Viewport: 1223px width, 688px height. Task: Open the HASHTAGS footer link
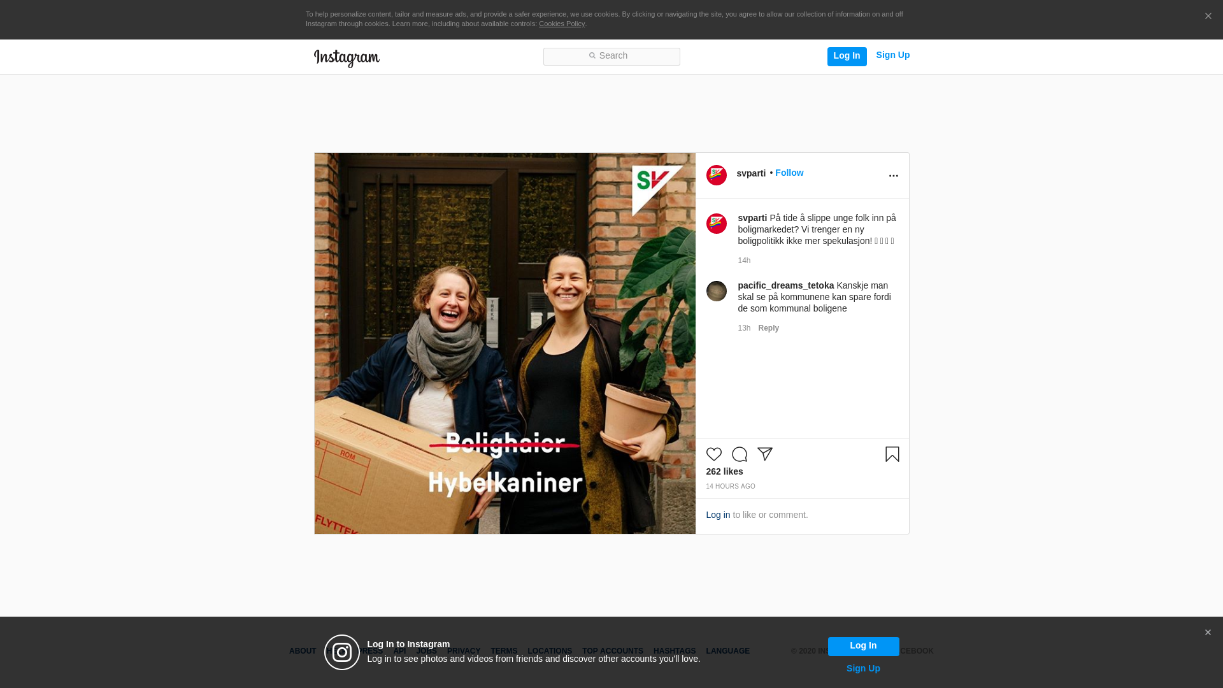coord(675,651)
